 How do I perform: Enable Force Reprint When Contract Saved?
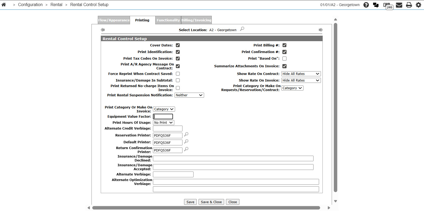click(178, 74)
